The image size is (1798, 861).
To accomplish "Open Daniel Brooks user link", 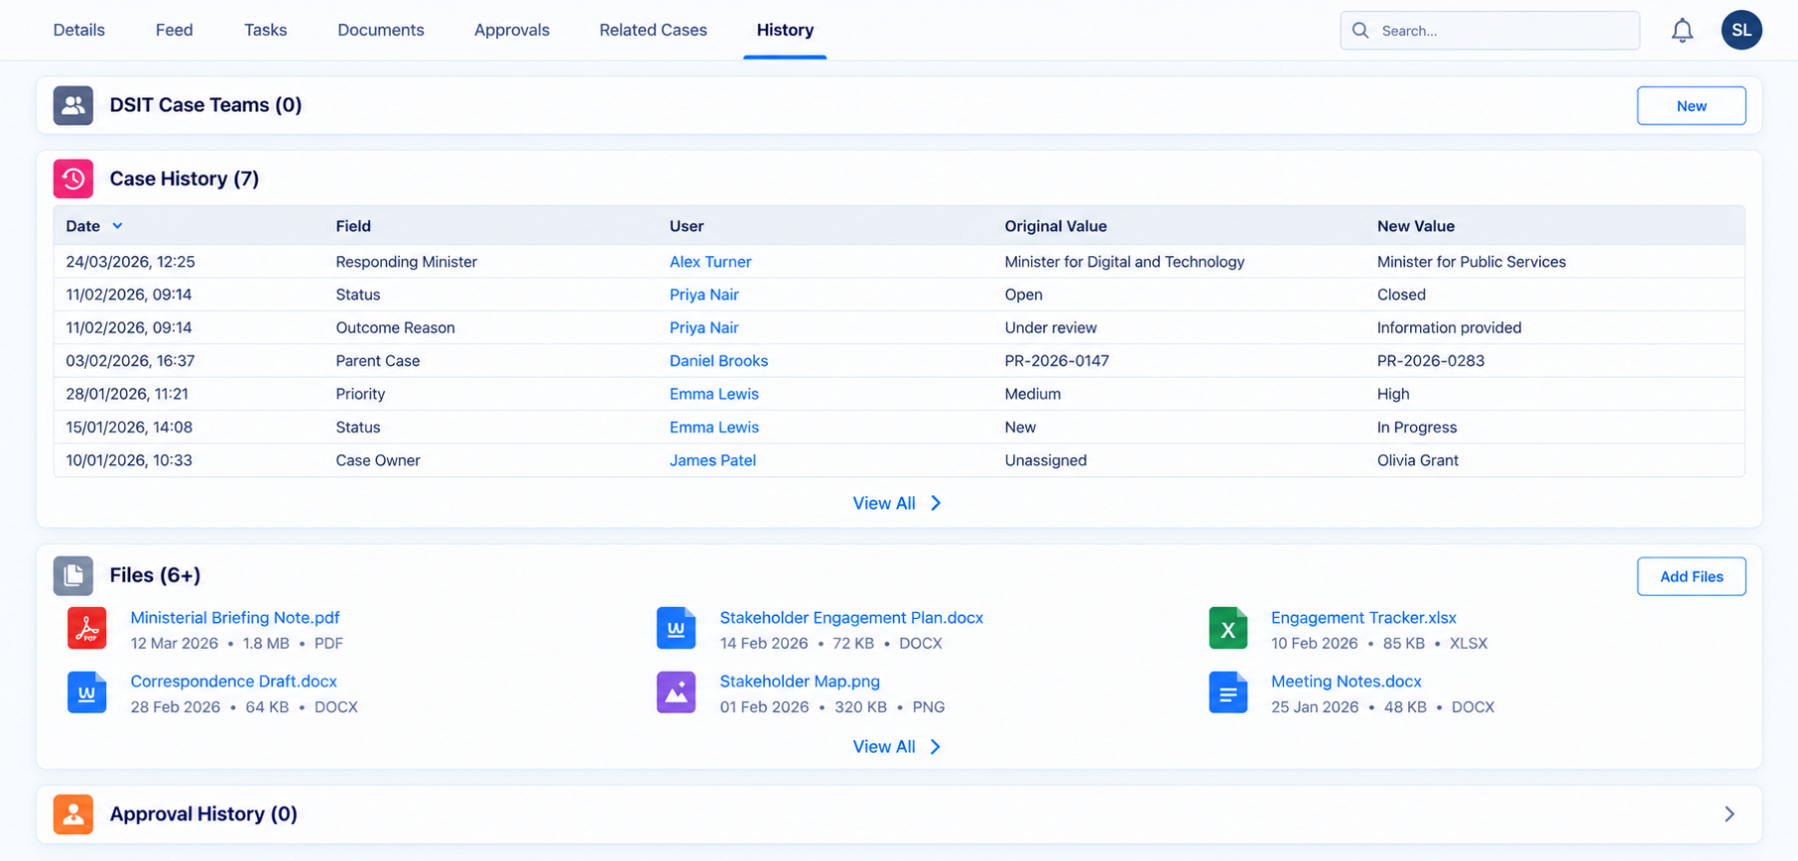I will point(718,361).
